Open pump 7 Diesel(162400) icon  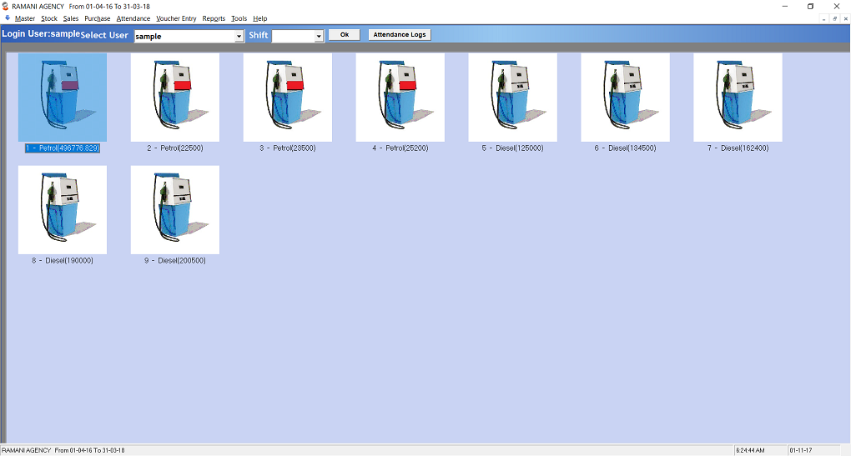click(738, 97)
